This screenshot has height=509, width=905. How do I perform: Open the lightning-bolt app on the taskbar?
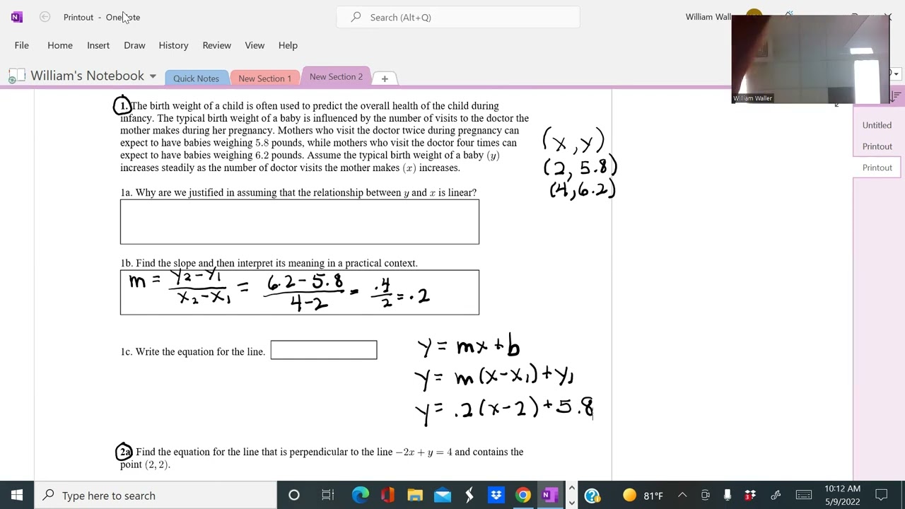pos(469,495)
